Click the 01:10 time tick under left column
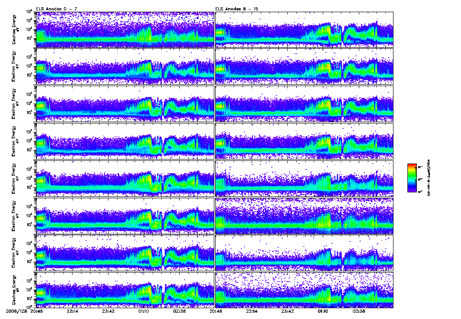461x319 pixels. coord(144,311)
